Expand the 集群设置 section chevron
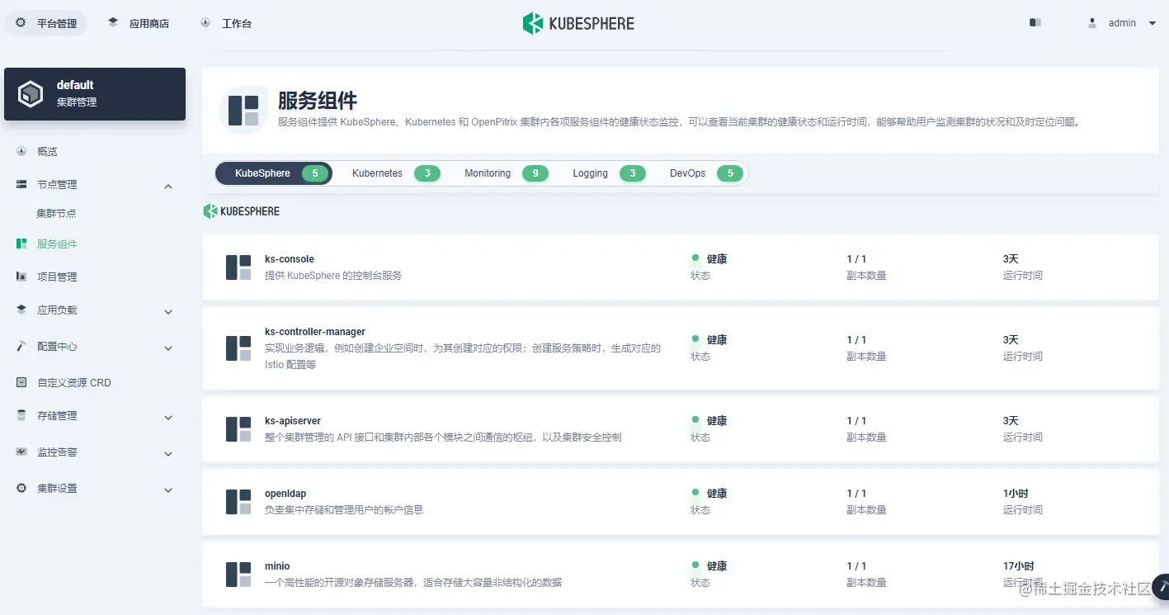Viewport: 1169px width, 615px height. (x=168, y=490)
